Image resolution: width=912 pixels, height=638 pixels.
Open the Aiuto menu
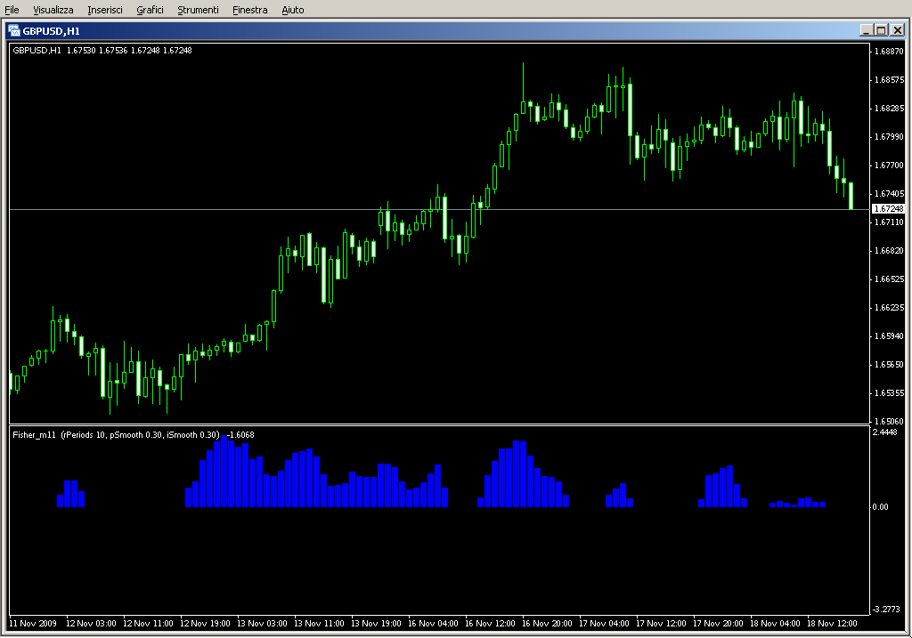(292, 10)
